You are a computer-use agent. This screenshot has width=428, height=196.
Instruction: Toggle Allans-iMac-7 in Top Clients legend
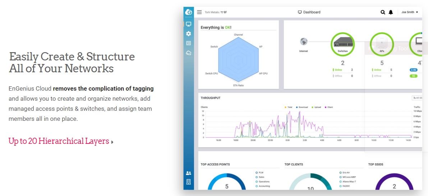click(348, 182)
